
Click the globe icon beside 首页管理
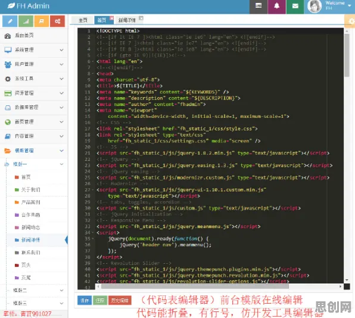[8, 122]
